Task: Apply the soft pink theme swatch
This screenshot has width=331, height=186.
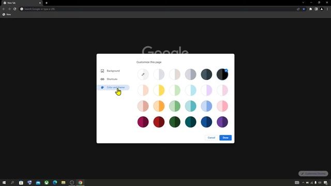Action: tap(222, 106)
